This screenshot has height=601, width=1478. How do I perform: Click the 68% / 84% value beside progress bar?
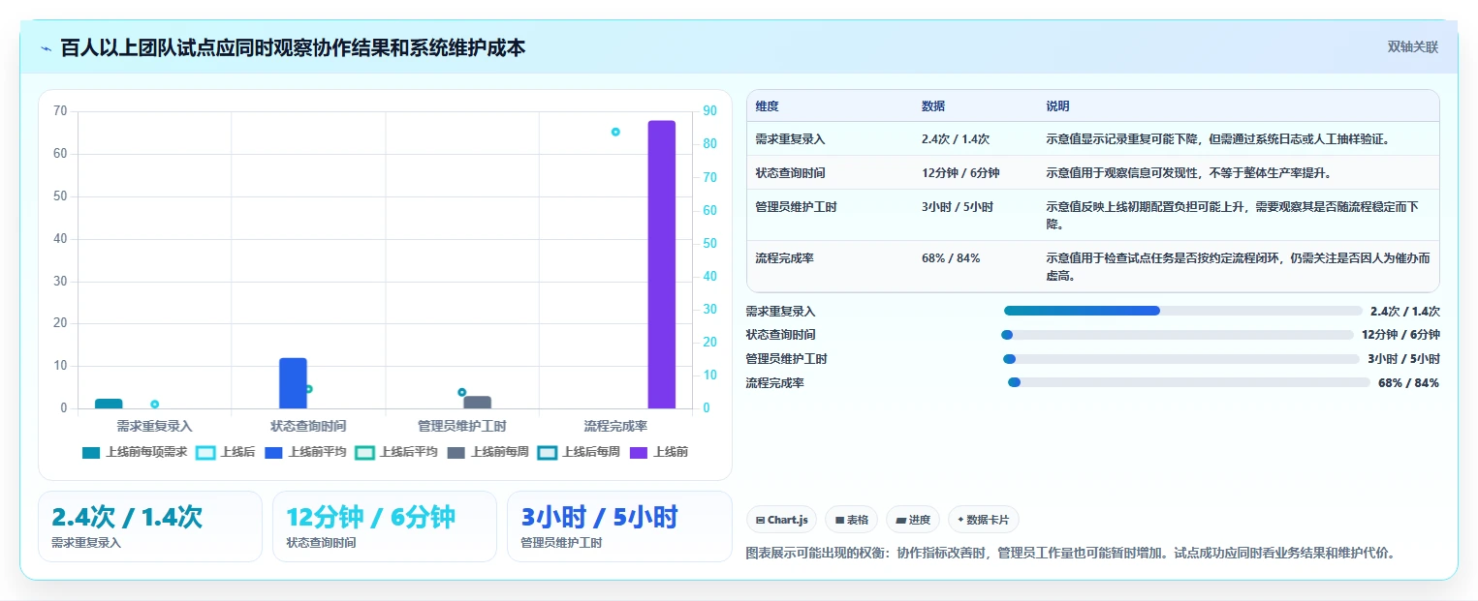pyautogui.click(x=1408, y=383)
